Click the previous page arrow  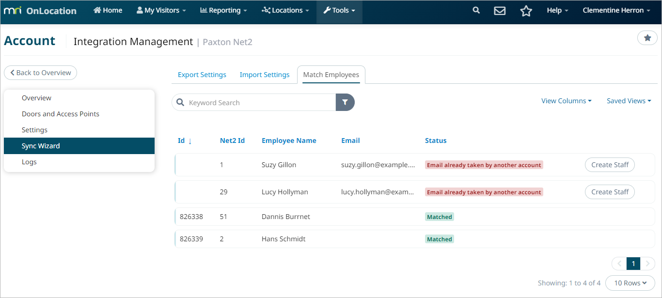[x=619, y=264]
